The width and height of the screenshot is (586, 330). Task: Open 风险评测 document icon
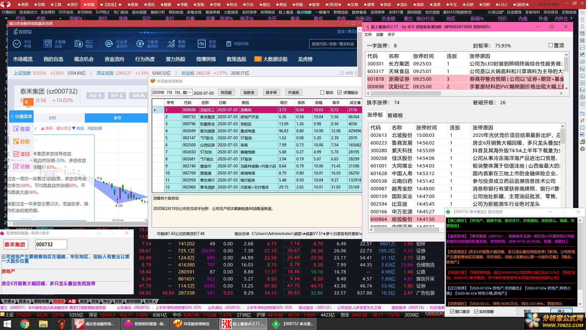(x=229, y=44)
